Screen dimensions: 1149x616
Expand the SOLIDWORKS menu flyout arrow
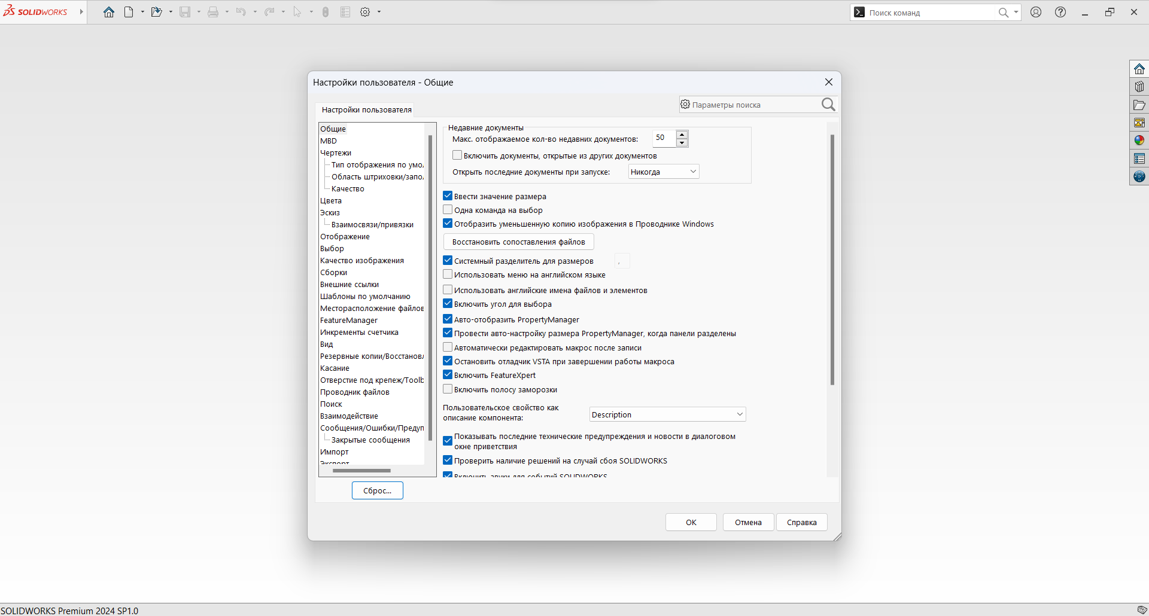coord(81,12)
